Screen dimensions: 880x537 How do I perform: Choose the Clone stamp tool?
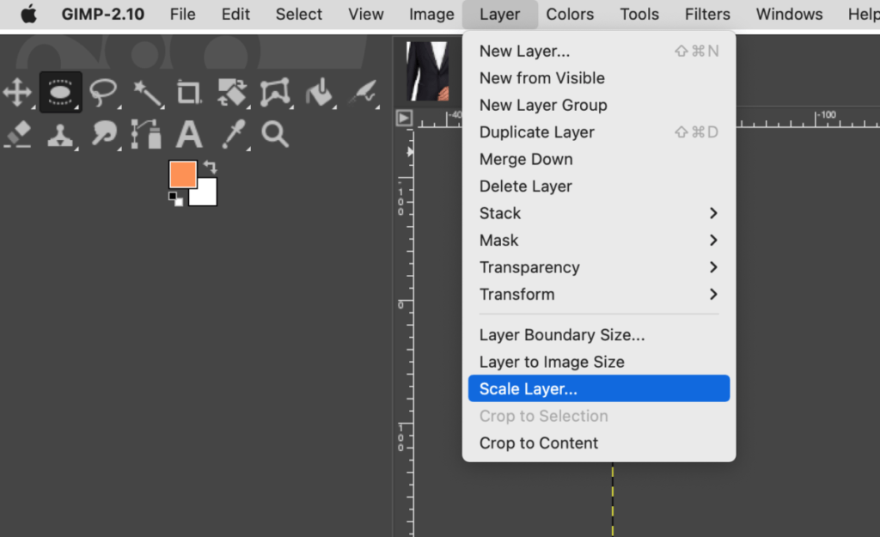(x=60, y=134)
